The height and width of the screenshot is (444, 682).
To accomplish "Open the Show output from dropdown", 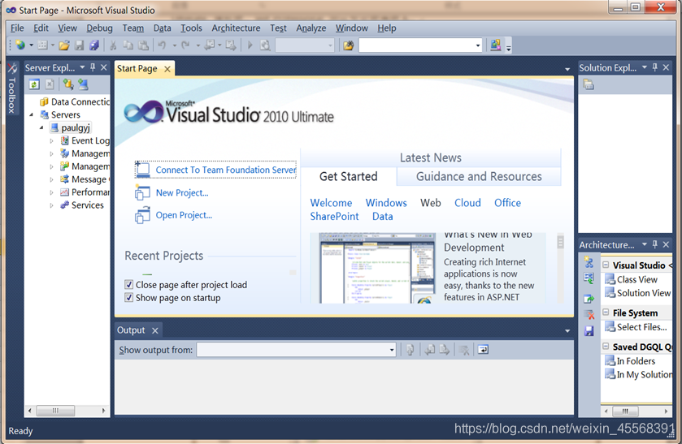I will click(392, 350).
